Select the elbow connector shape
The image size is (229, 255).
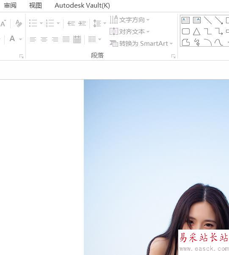(x=208, y=31)
